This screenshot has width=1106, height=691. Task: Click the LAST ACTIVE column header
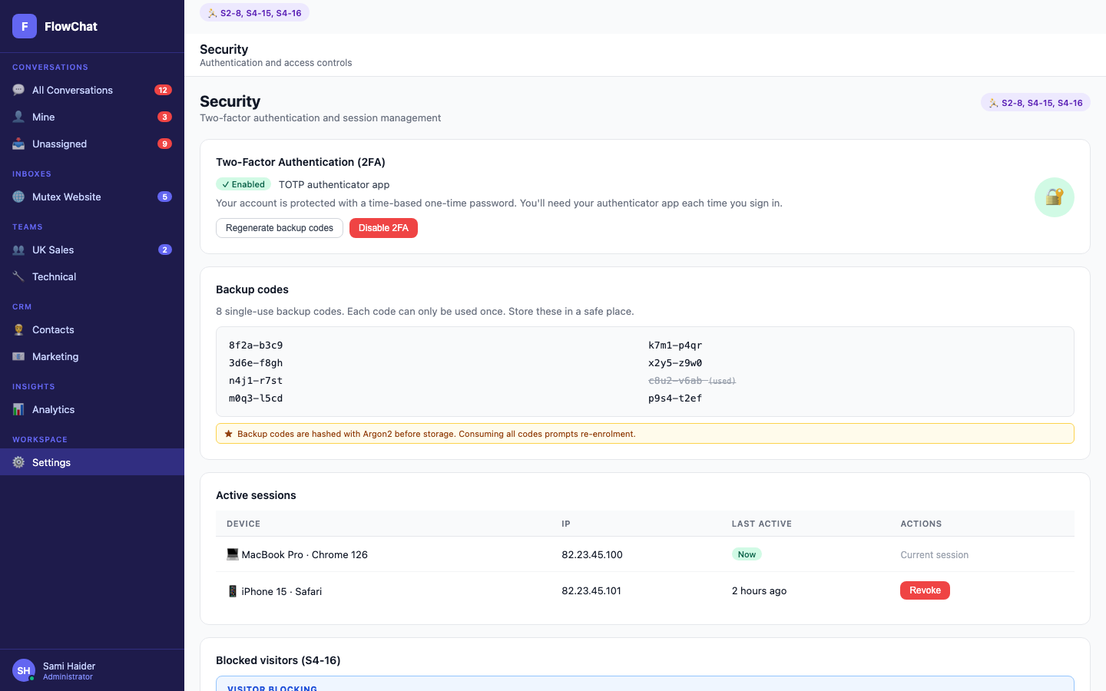pos(762,524)
